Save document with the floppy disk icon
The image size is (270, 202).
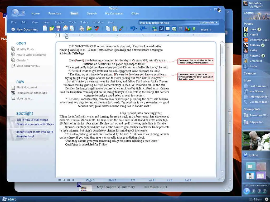click(x=58, y=28)
